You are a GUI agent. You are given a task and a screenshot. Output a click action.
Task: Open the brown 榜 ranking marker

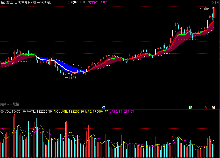[x=214, y=107]
